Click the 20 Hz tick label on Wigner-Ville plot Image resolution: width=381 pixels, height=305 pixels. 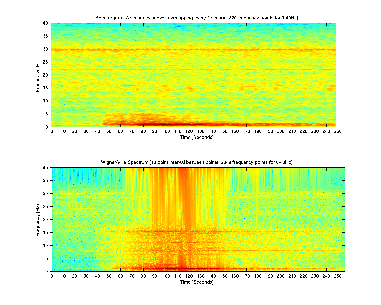(x=45, y=220)
